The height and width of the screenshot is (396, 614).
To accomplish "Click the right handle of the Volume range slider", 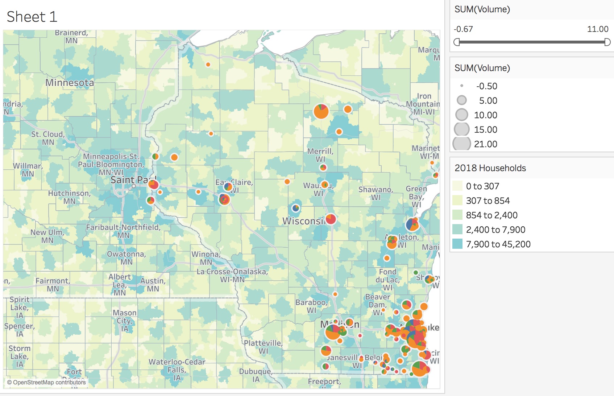I will pyautogui.click(x=607, y=42).
